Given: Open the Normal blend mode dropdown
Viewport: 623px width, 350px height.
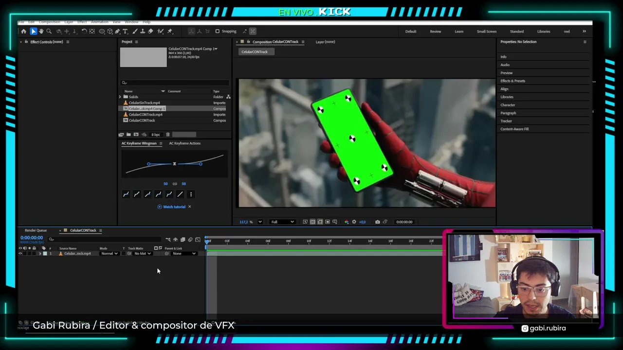Looking at the screenshot, I should (x=109, y=254).
